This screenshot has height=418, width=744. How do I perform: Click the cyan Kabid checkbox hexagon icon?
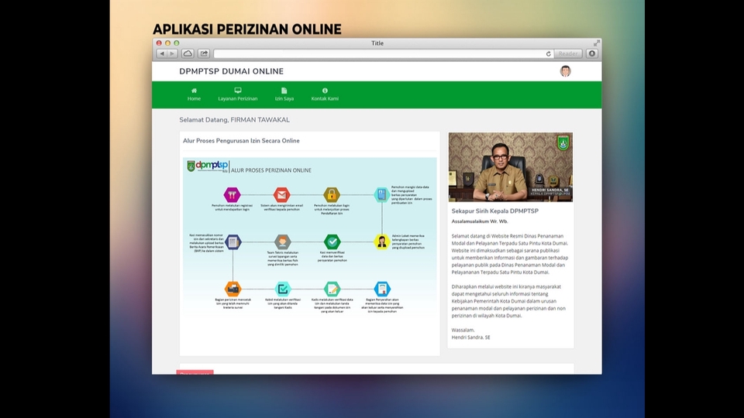283,289
